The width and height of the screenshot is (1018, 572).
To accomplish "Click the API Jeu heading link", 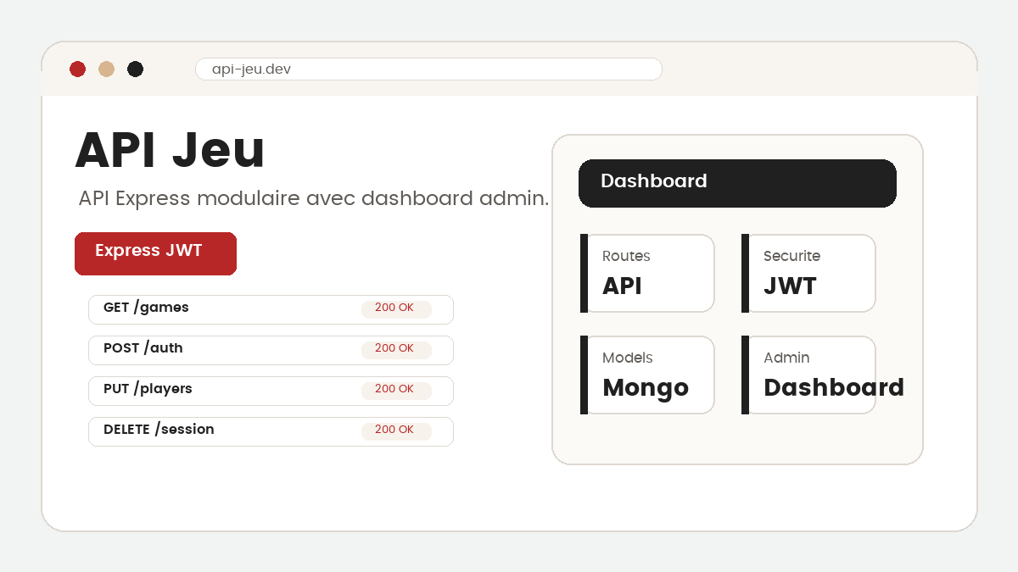I will 170,150.
